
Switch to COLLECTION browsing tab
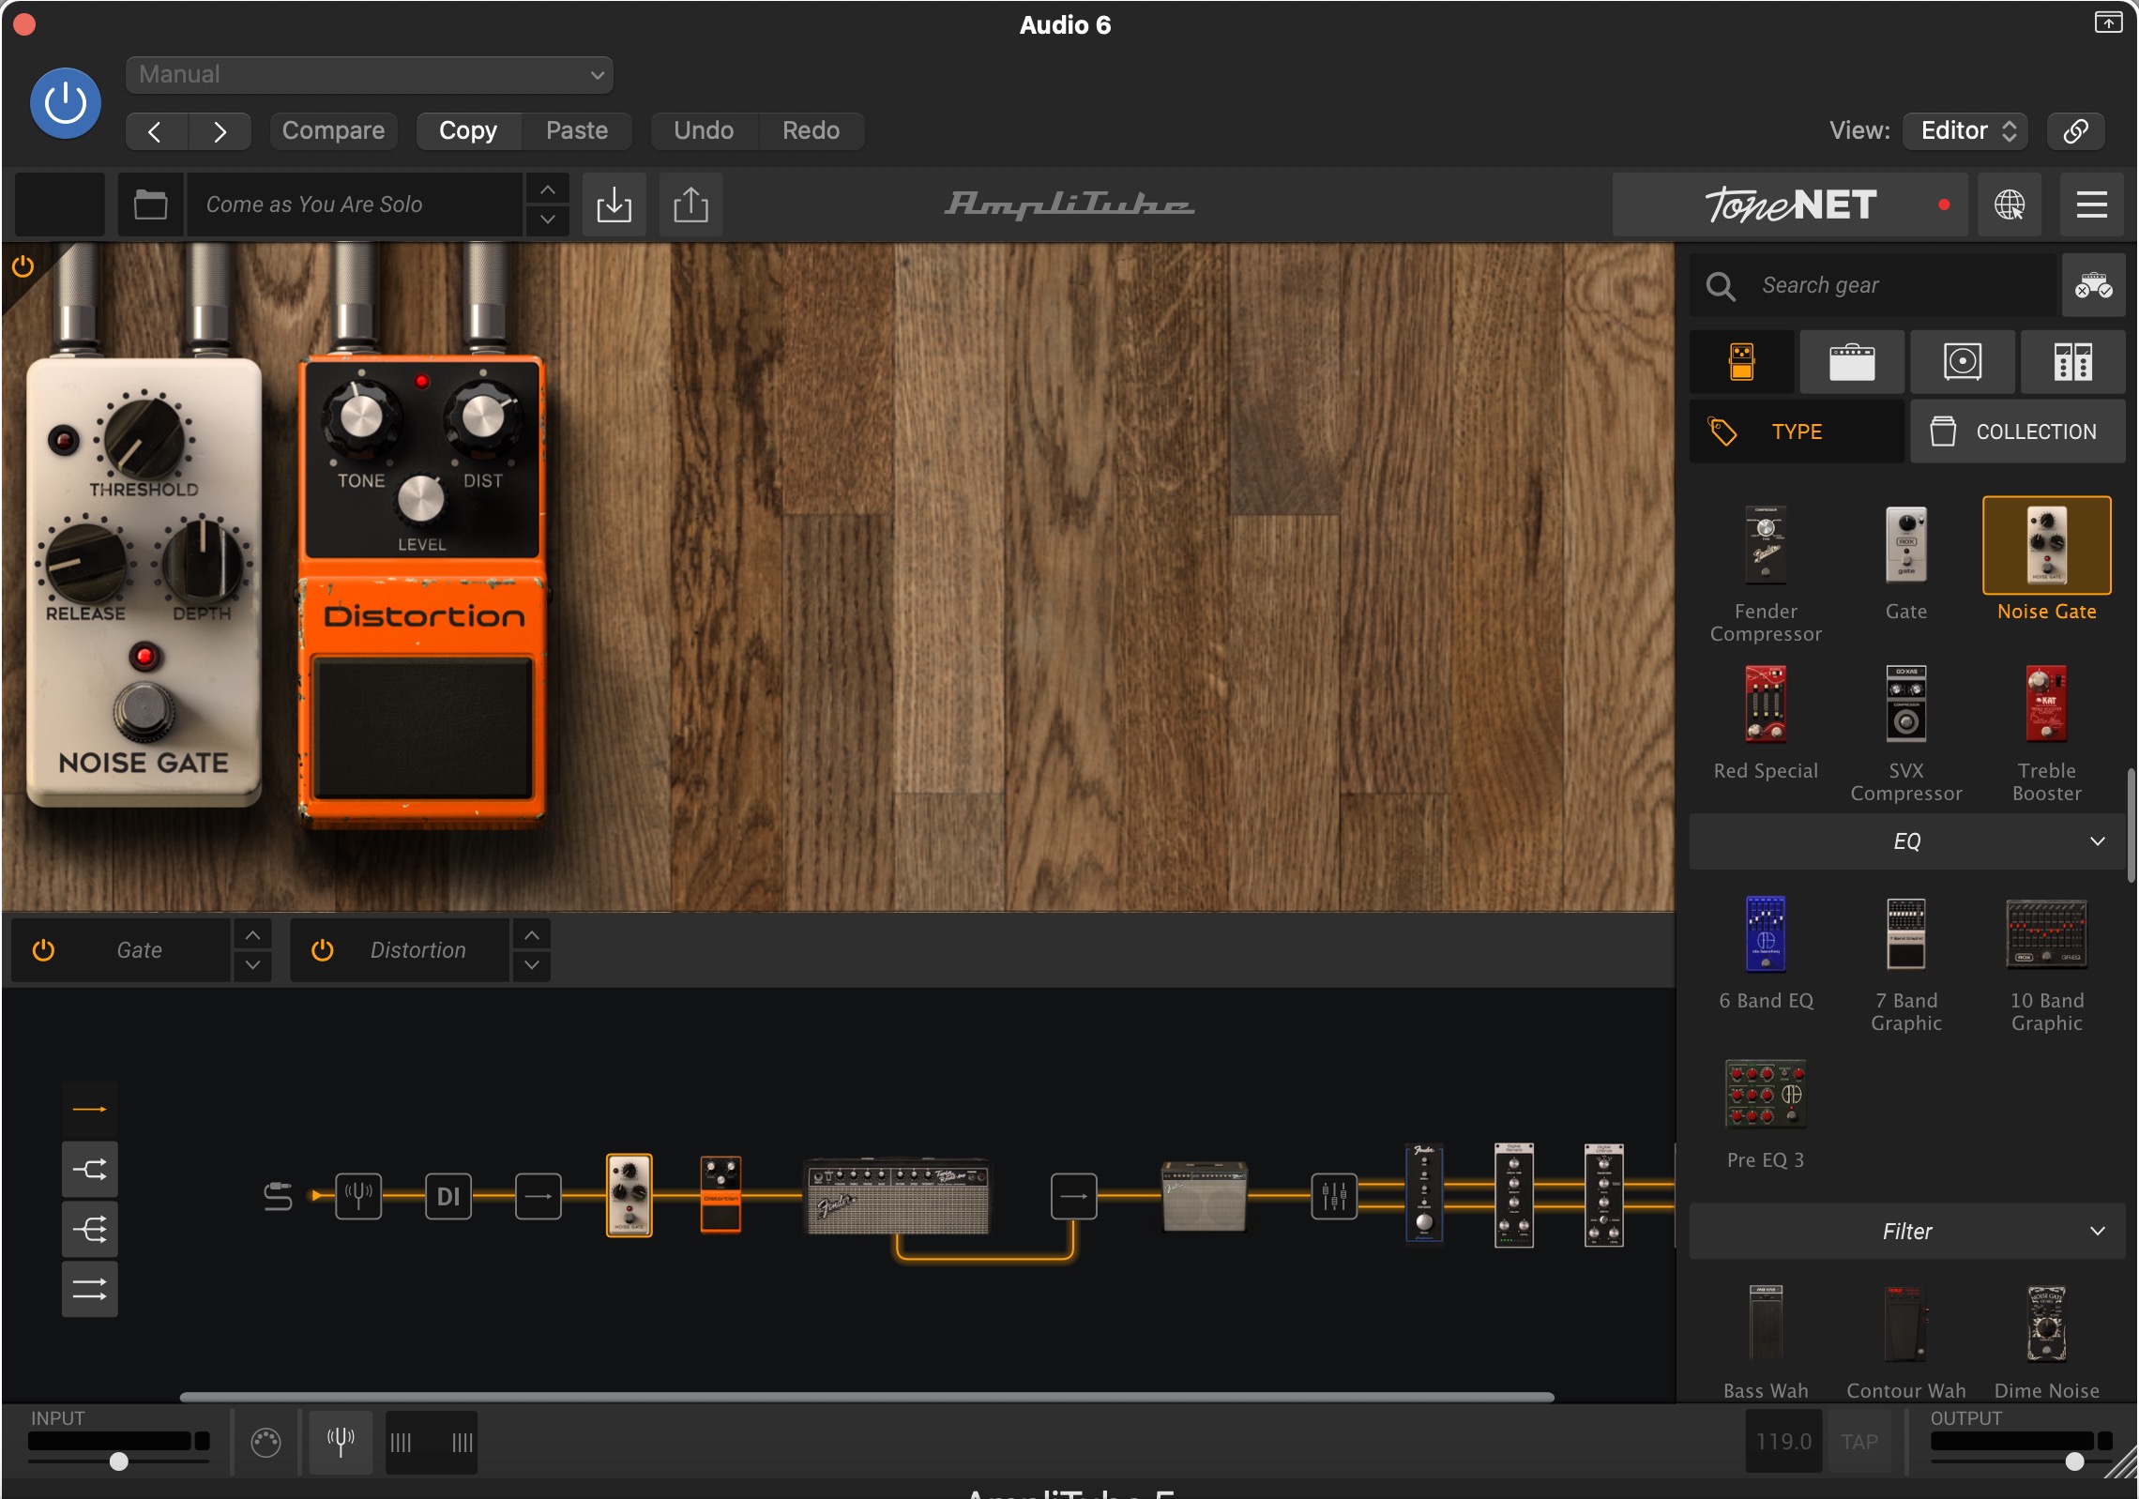tap(2017, 432)
